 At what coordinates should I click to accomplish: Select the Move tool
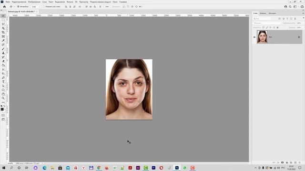[3, 16]
